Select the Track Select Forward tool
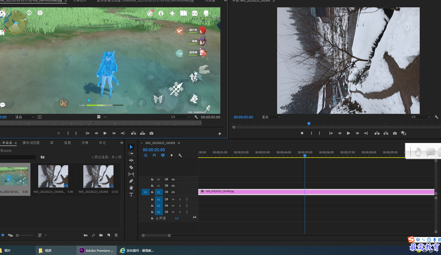This screenshot has width=441, height=255. (131, 154)
